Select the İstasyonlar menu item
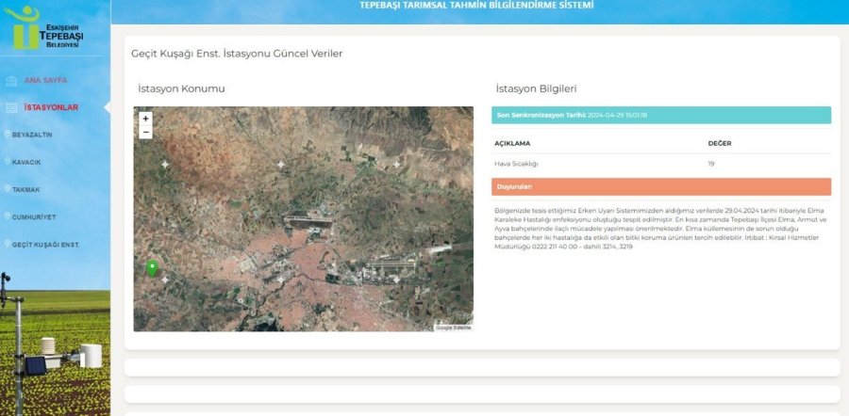The height and width of the screenshot is (416, 849). pyautogui.click(x=51, y=107)
